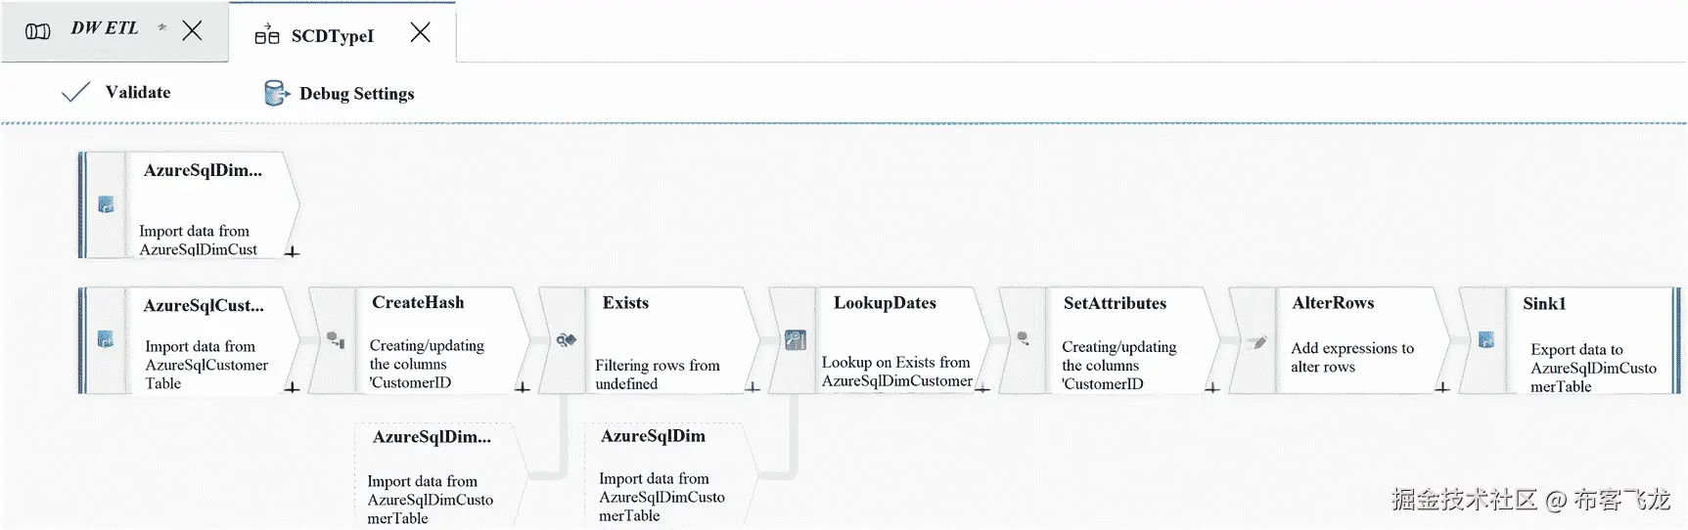
Task: Switch to the DW ETL tab
Action: pos(104,29)
